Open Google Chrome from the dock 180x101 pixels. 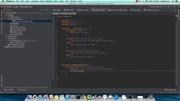(x=84, y=97)
